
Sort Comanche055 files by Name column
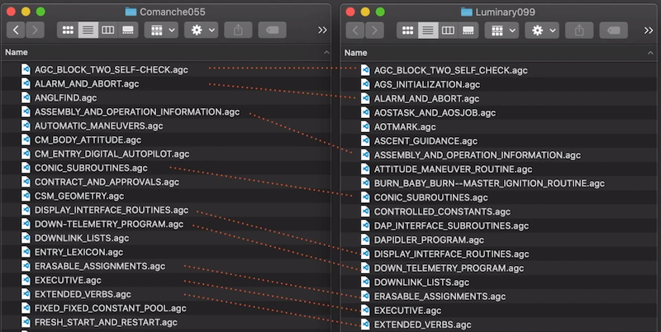(17, 52)
